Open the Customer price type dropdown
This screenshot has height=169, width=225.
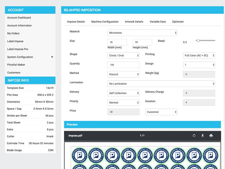pos(161,112)
